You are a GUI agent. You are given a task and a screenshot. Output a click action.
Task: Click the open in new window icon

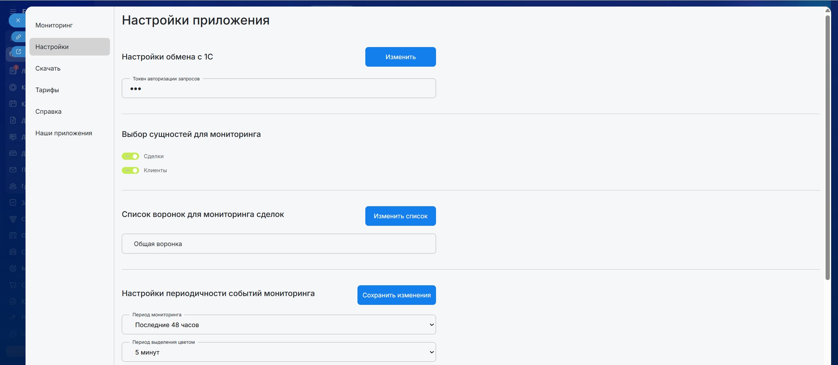click(x=18, y=52)
